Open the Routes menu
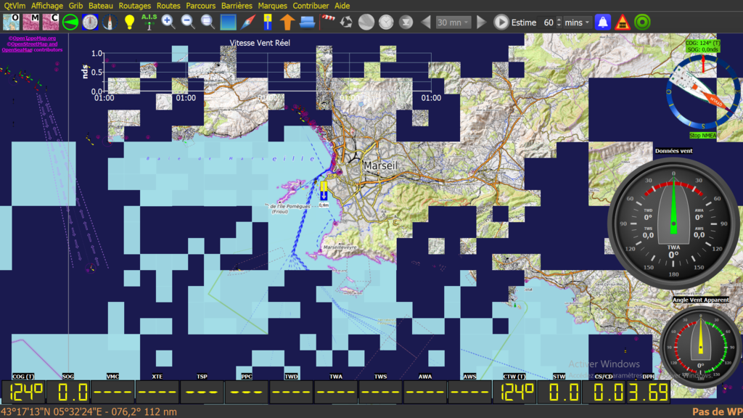The width and height of the screenshot is (743, 418). (x=168, y=6)
